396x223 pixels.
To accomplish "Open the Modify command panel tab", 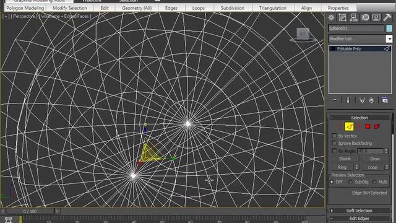I will (x=342, y=17).
